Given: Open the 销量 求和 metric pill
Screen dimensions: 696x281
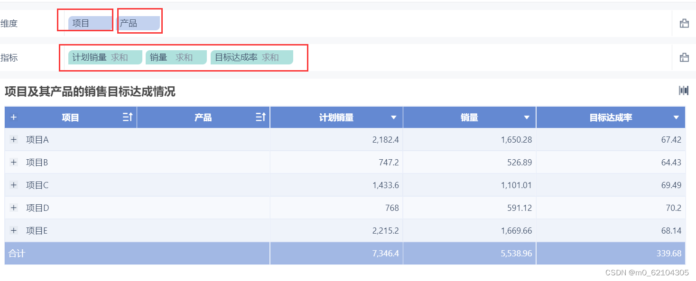Looking at the screenshot, I should (176, 57).
